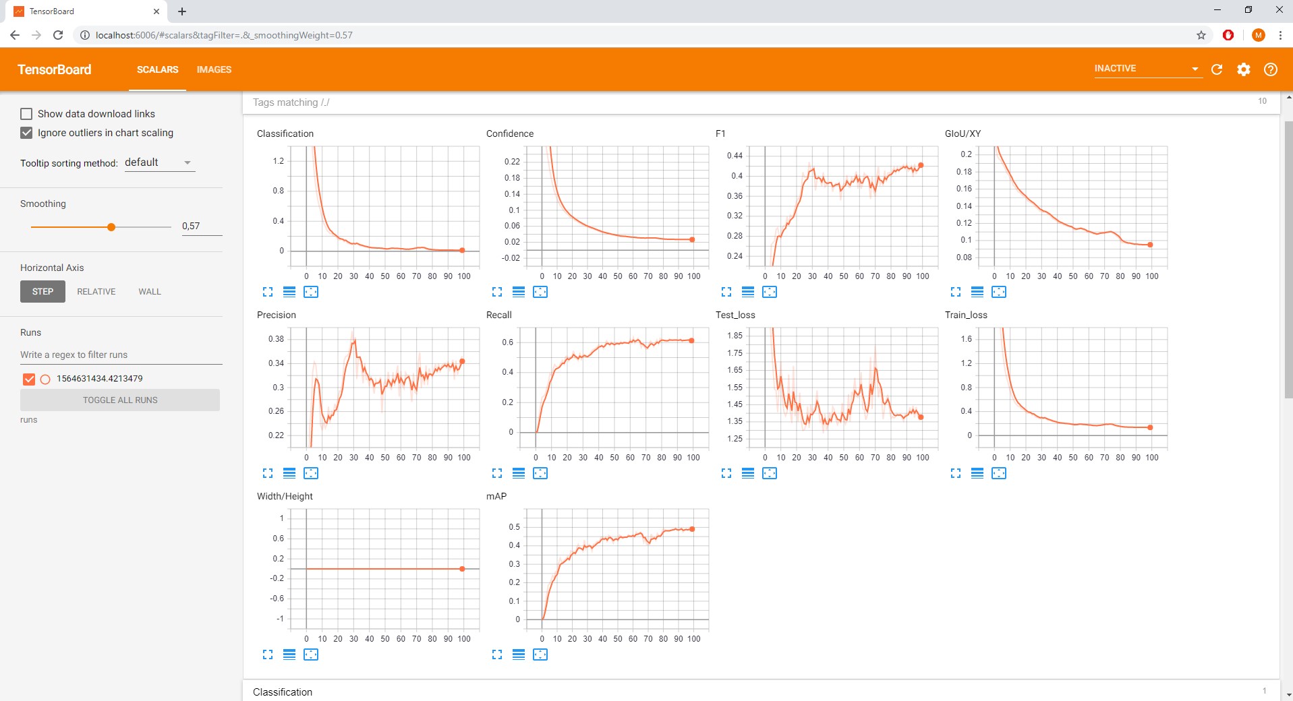Select the SCALARS tab
The image size is (1293, 701).
(x=157, y=69)
